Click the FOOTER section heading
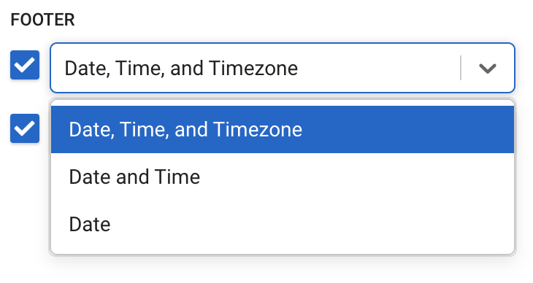 pos(42,20)
